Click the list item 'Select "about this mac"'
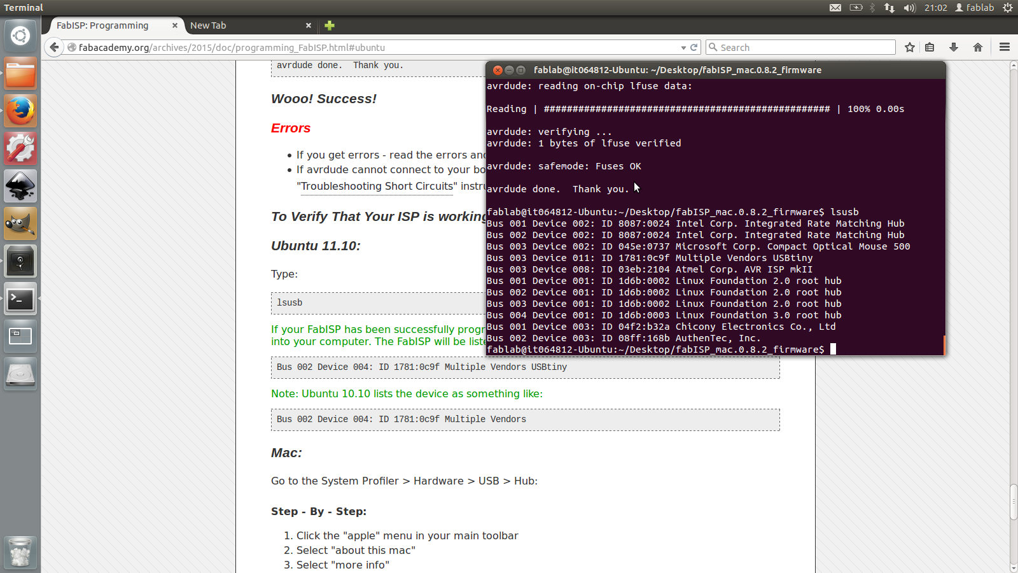This screenshot has height=573, width=1018. coord(356,550)
